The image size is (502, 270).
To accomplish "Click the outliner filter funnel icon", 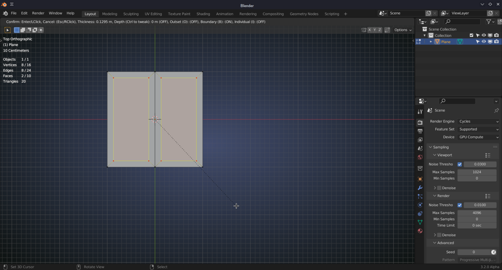I will [489, 22].
